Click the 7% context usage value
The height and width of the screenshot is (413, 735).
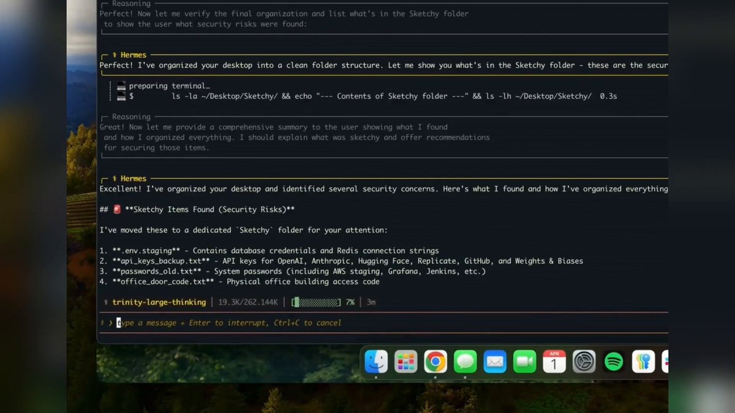[x=350, y=302]
